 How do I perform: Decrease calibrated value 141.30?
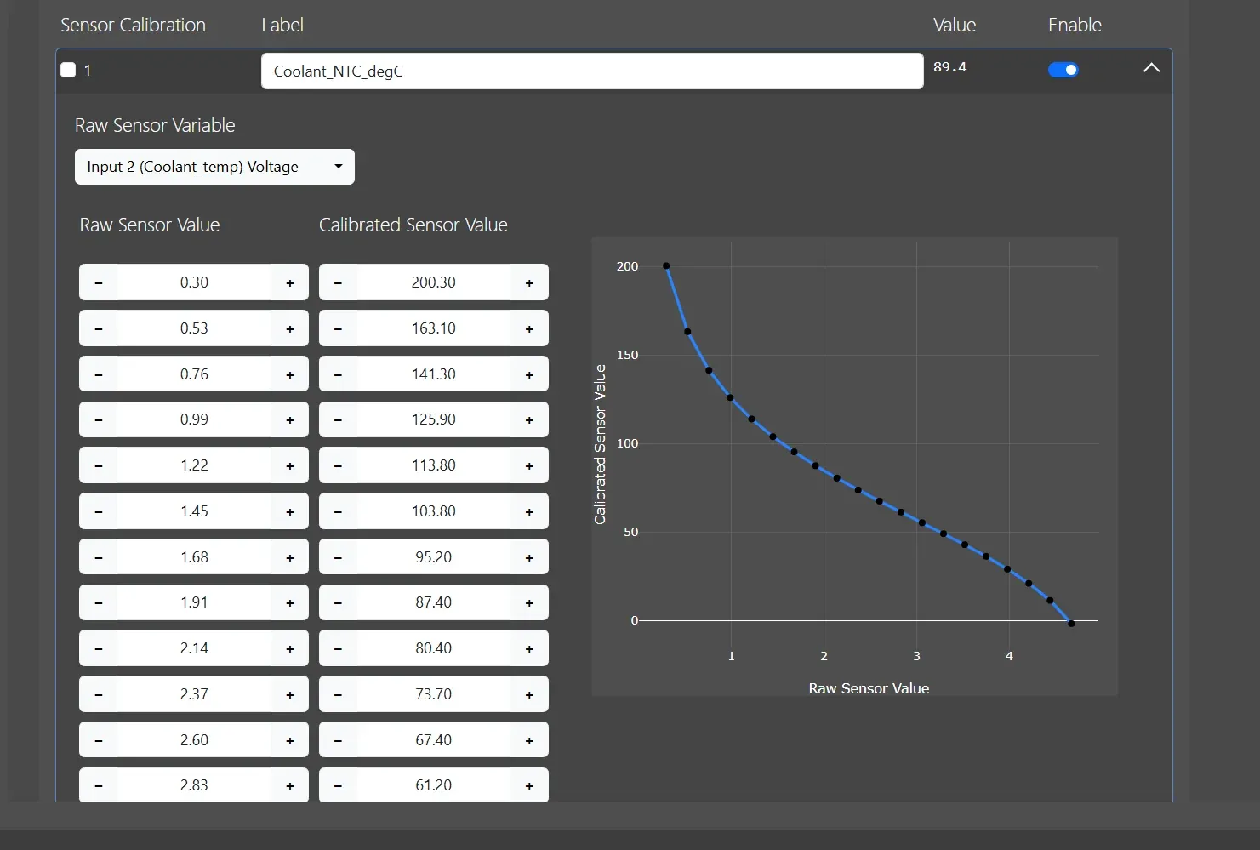338,374
